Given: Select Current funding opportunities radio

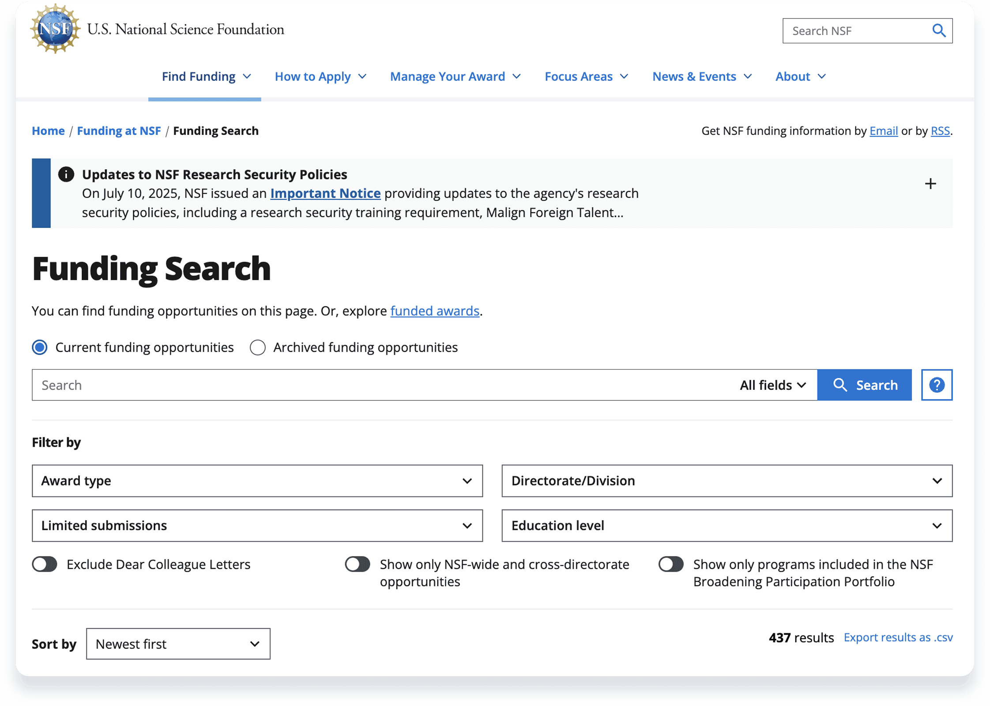Looking at the screenshot, I should (x=40, y=347).
